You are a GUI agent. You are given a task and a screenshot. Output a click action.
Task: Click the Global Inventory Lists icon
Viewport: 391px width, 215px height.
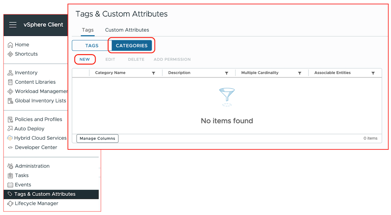click(10, 101)
